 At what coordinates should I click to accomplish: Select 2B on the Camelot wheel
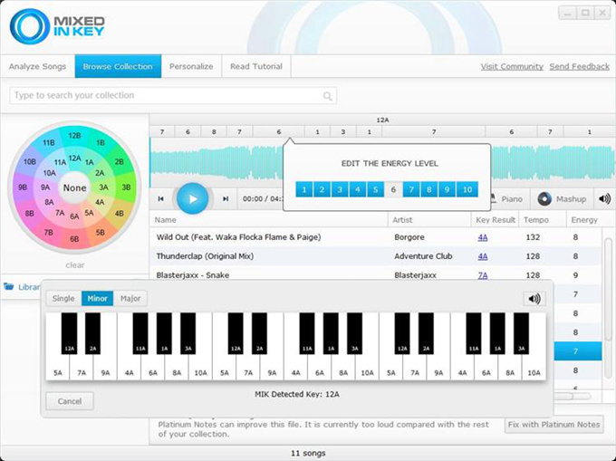(119, 161)
